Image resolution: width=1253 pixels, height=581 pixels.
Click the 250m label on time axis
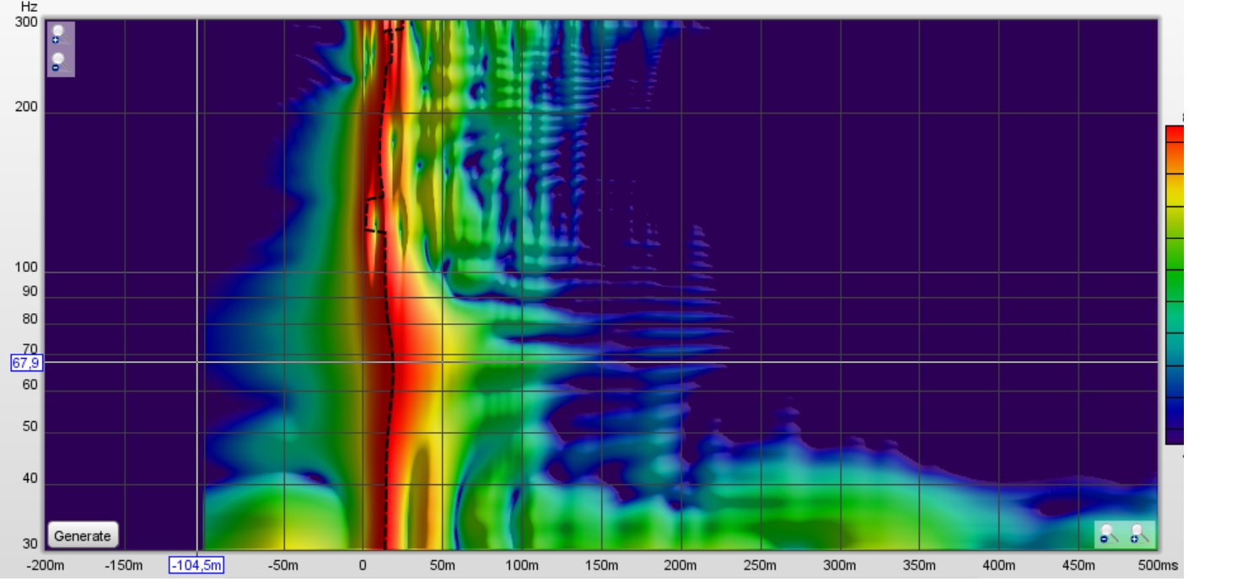[x=760, y=565]
